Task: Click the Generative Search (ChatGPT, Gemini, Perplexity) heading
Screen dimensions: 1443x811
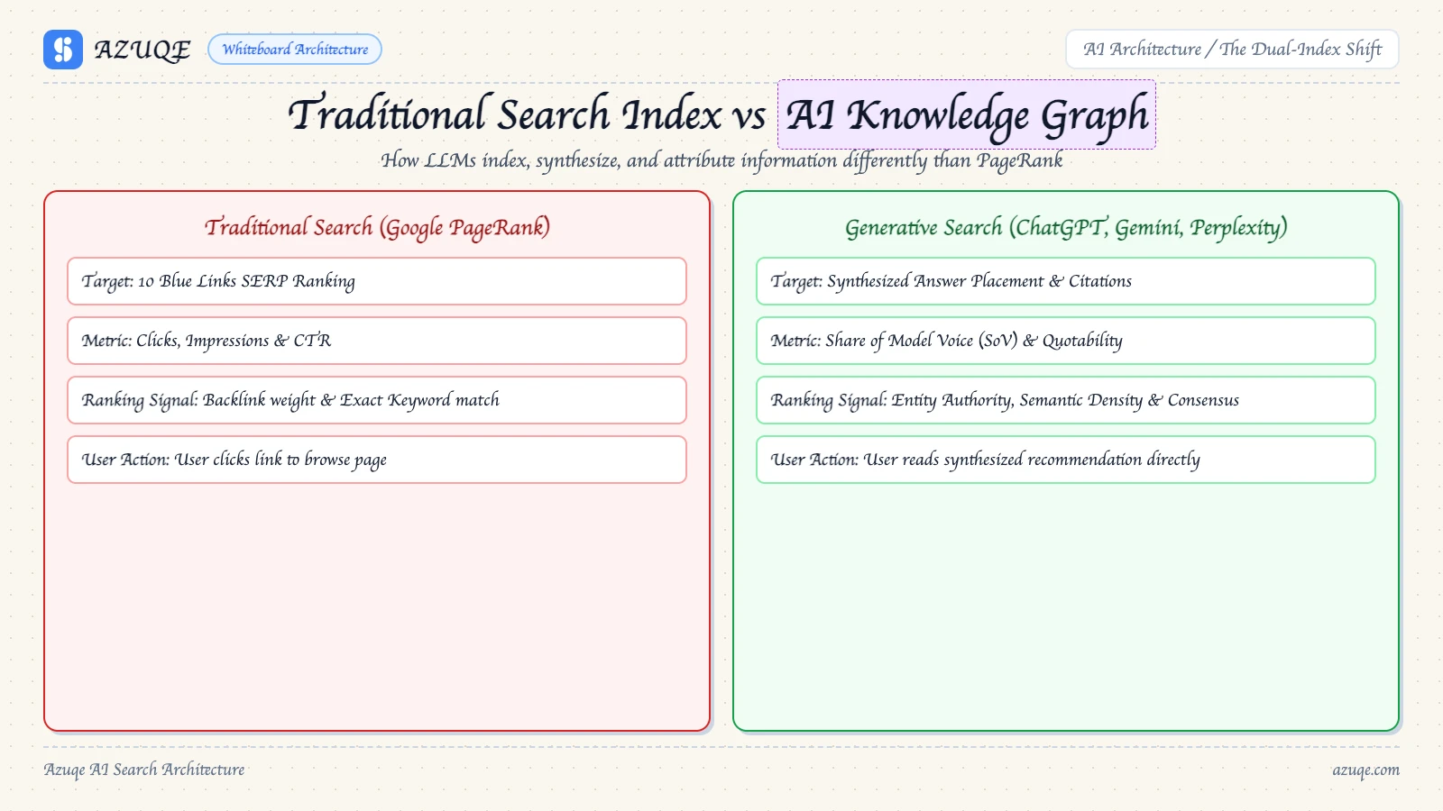Action: point(1066,227)
